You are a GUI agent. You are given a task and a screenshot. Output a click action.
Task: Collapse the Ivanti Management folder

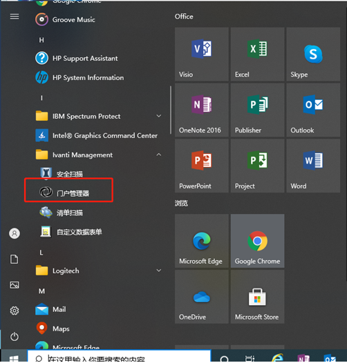tap(97, 155)
